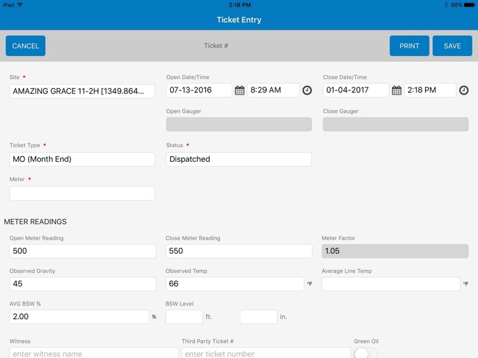Viewport: 478px width, 358px height.
Task: Open the Ticket Type dropdown MO (Month End)
Action: pyautogui.click(x=82, y=159)
